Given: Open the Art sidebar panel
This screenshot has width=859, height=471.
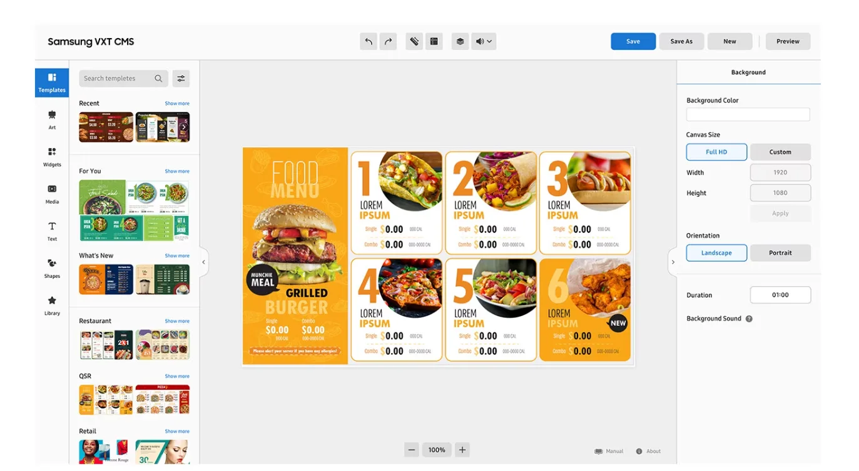Looking at the screenshot, I should [x=52, y=119].
